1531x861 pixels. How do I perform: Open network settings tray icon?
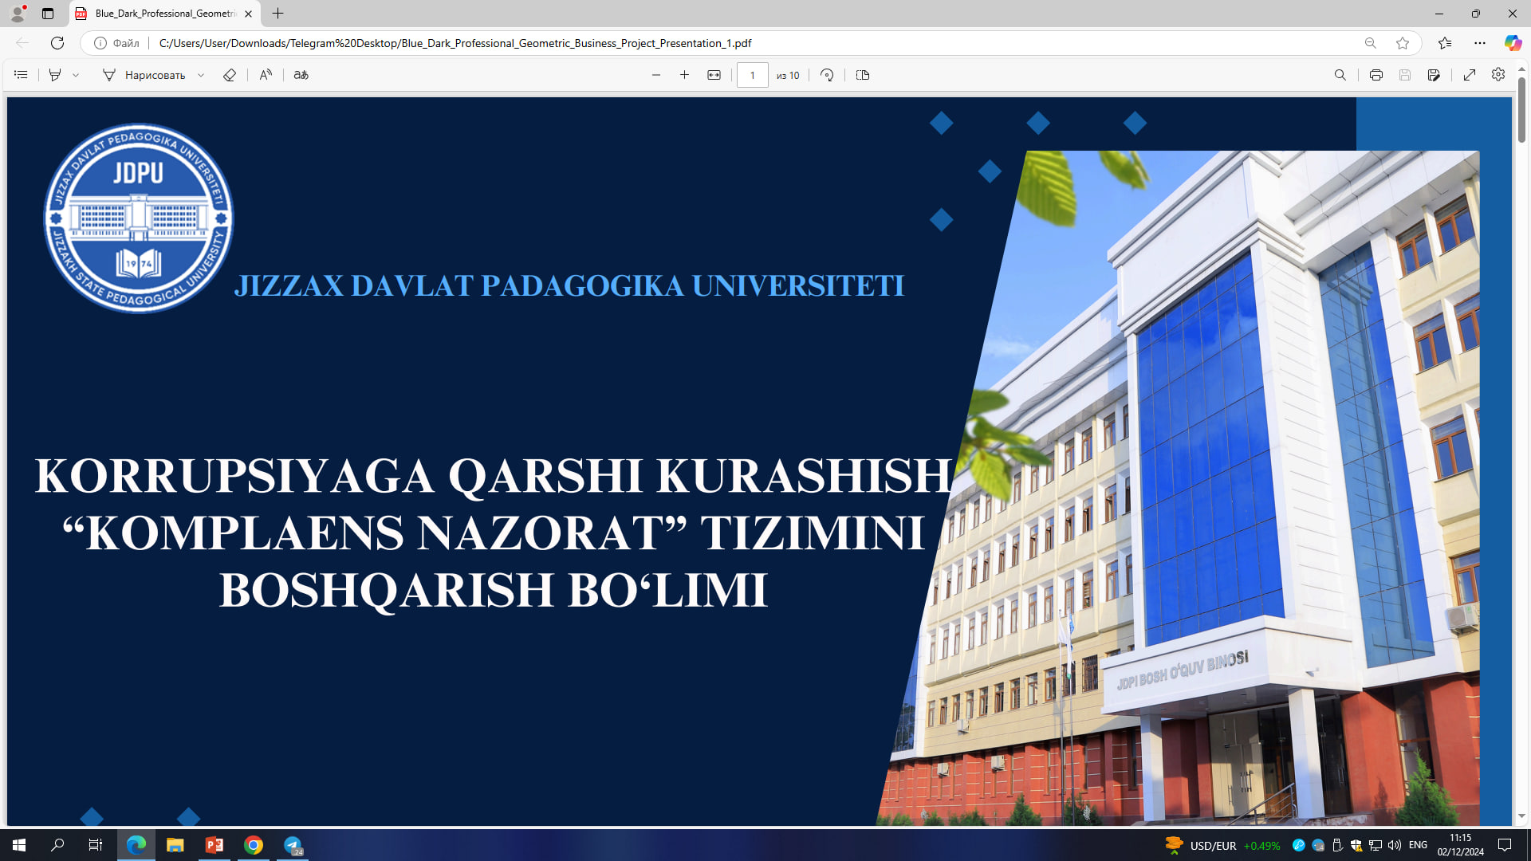(1376, 845)
